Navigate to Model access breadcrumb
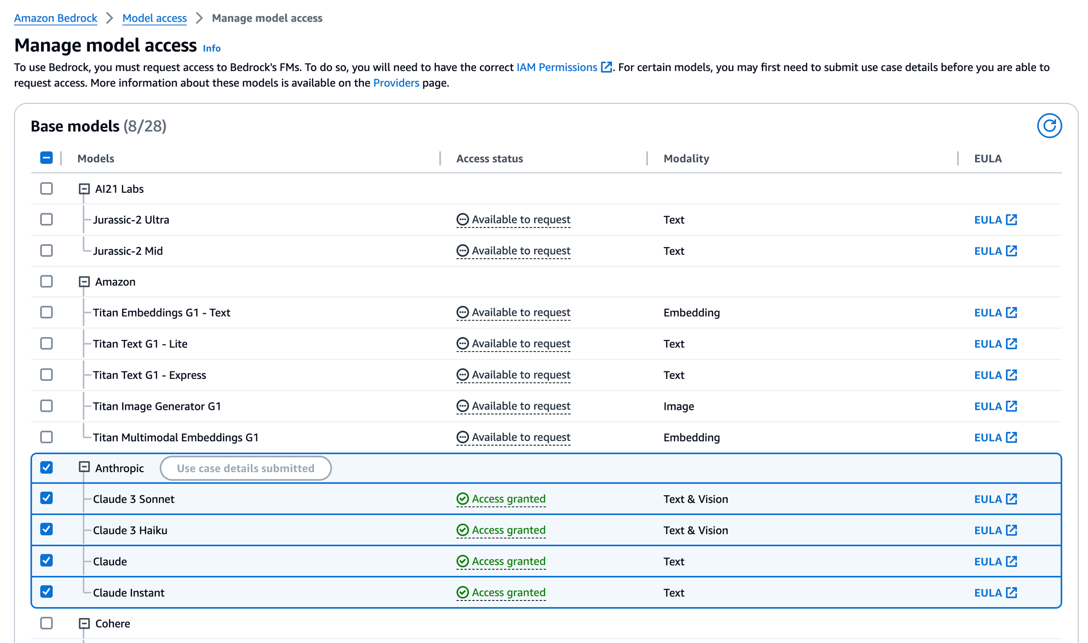1088x643 pixels. click(154, 18)
